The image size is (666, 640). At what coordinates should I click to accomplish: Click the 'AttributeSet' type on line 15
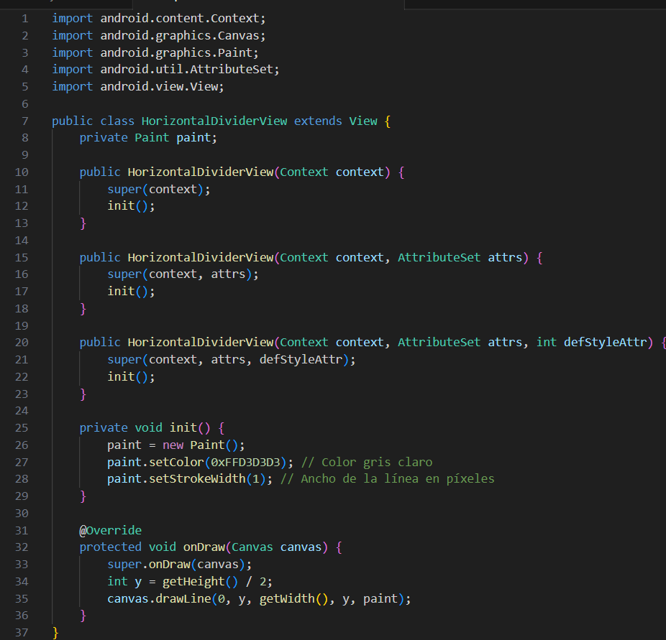tap(439, 257)
